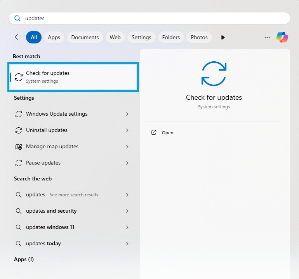
Task: Open Check for updates best match result
Action: pyautogui.click(x=73, y=77)
